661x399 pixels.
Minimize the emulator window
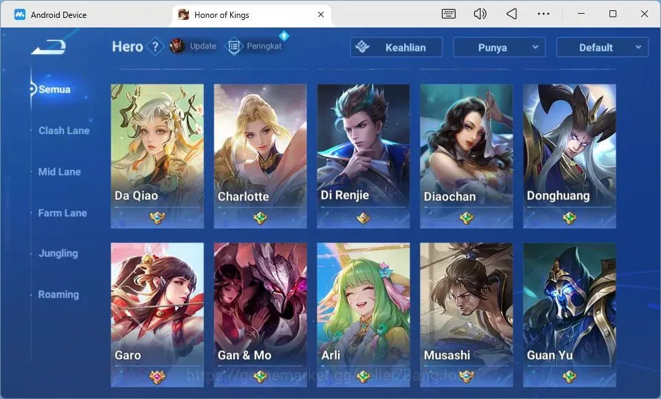tap(581, 14)
